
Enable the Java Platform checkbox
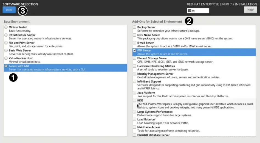134,93
